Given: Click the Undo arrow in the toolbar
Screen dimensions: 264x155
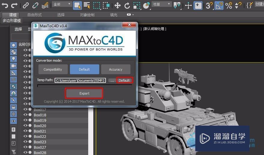Looking at the screenshot, I should click(5, 5).
